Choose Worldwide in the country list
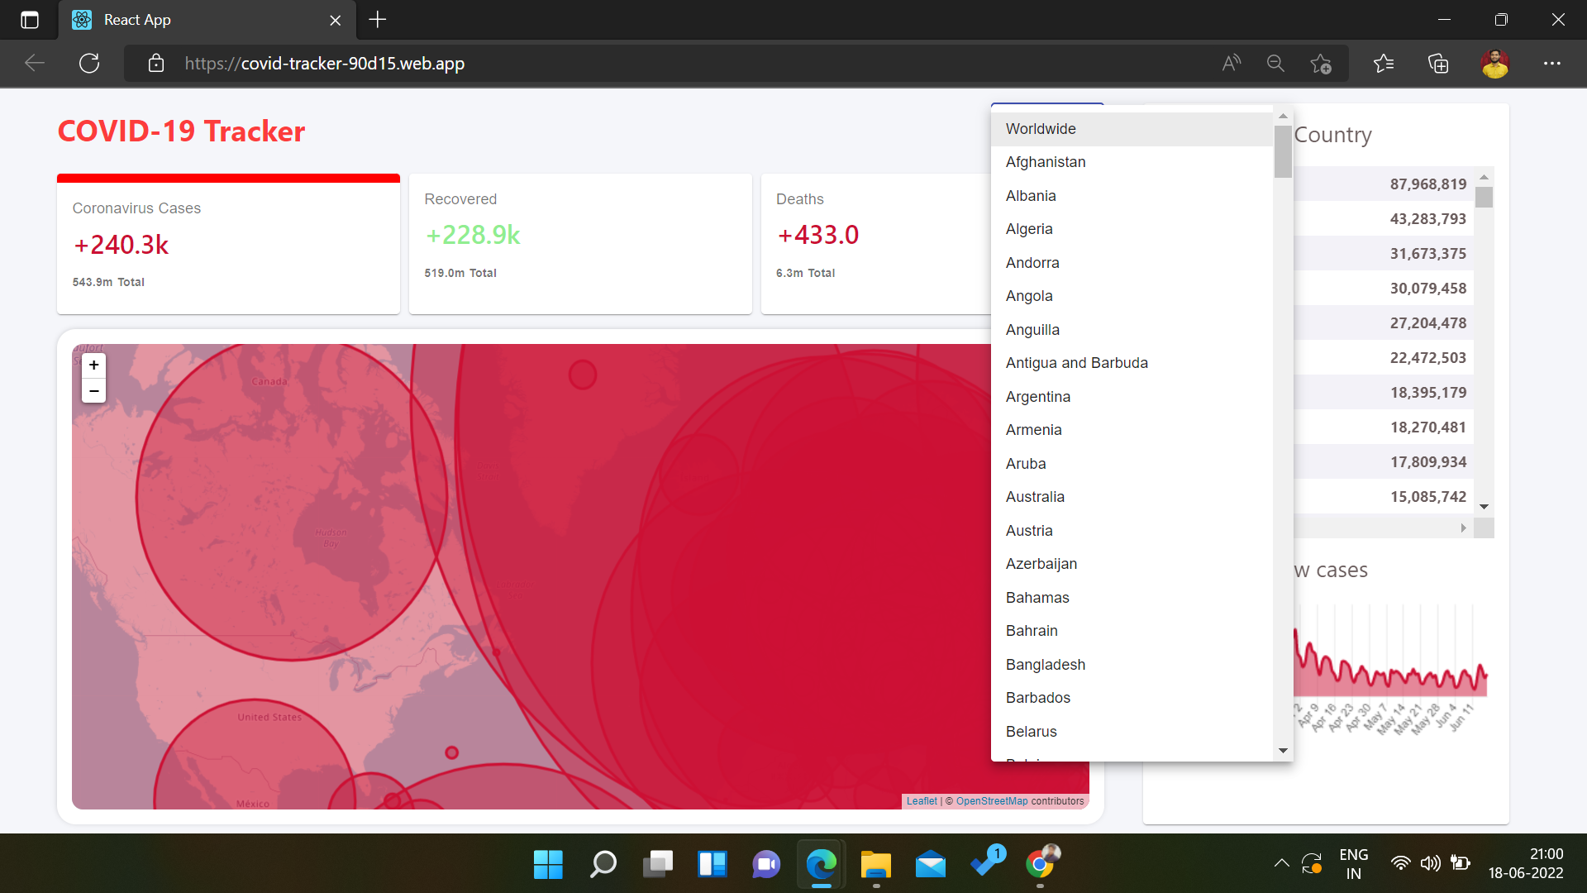The width and height of the screenshot is (1587, 893). point(1132,129)
